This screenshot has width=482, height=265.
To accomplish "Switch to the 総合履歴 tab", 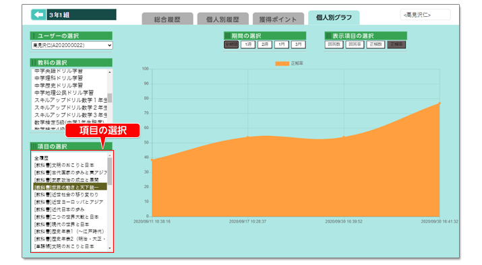I will (167, 19).
